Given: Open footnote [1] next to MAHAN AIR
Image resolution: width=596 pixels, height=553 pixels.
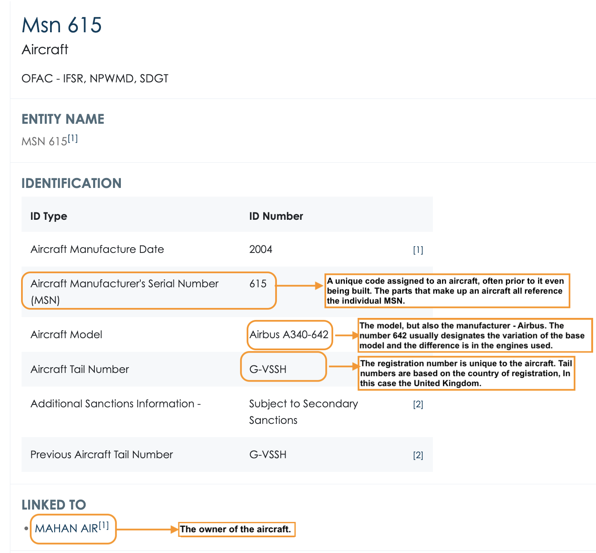Looking at the screenshot, I should 104,526.
